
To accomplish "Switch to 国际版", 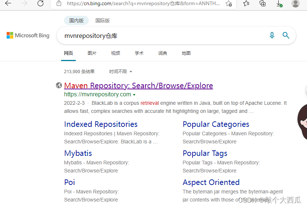I will click(102, 21).
